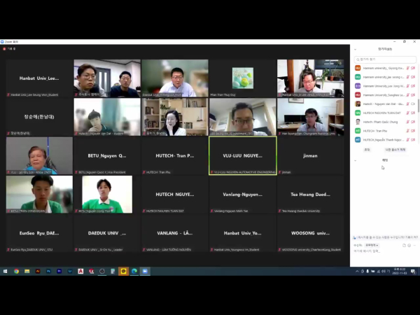Open the chat more options menu
The height and width of the screenshot is (315, 420).
tap(414, 245)
